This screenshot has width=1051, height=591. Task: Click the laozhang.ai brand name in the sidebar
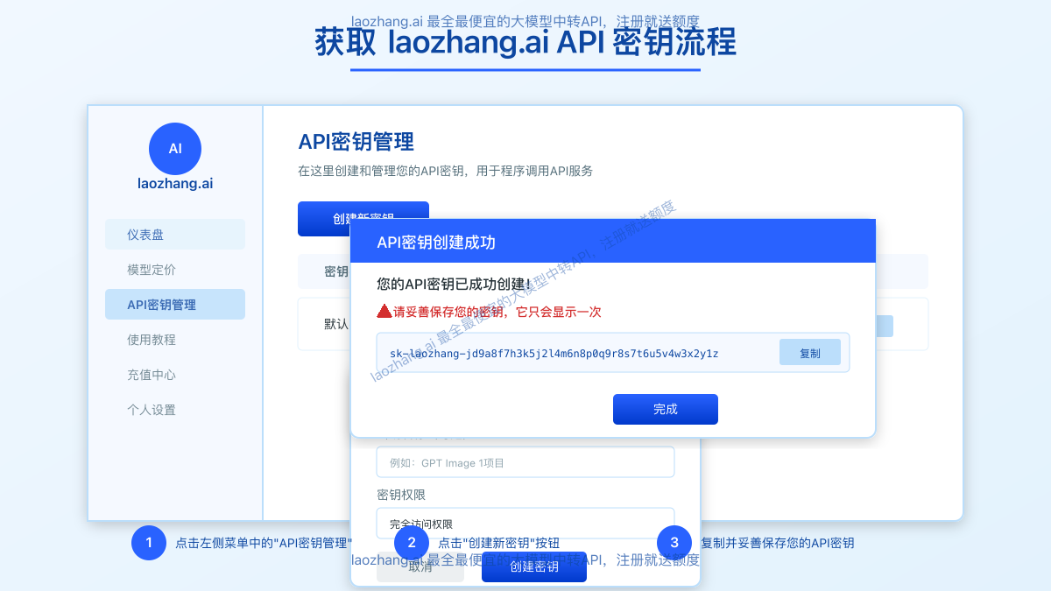175,184
